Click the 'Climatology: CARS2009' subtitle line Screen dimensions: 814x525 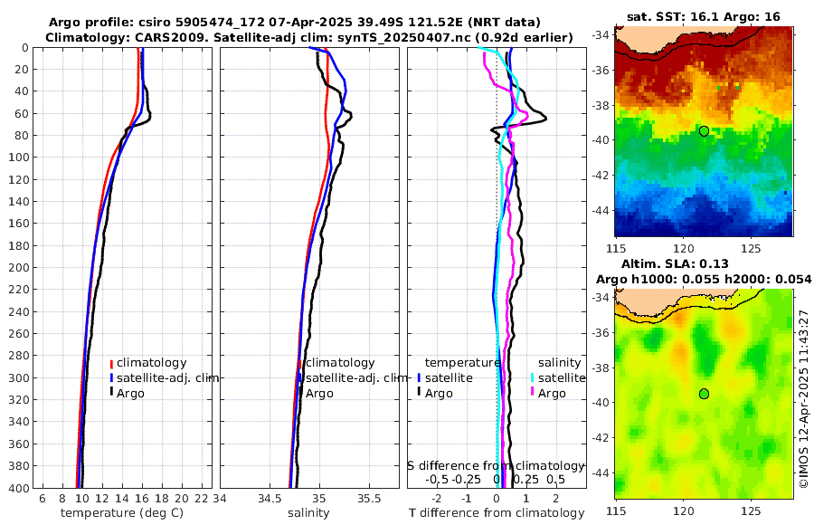(x=309, y=37)
